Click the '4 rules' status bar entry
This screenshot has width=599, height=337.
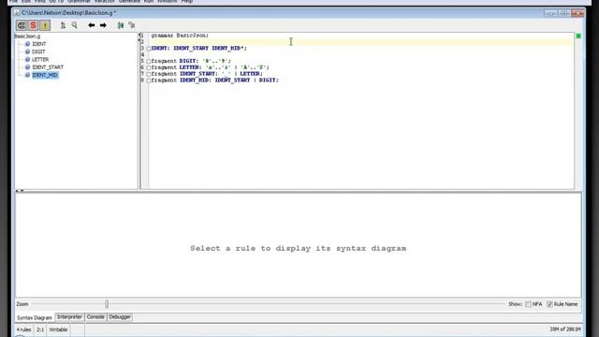point(23,330)
